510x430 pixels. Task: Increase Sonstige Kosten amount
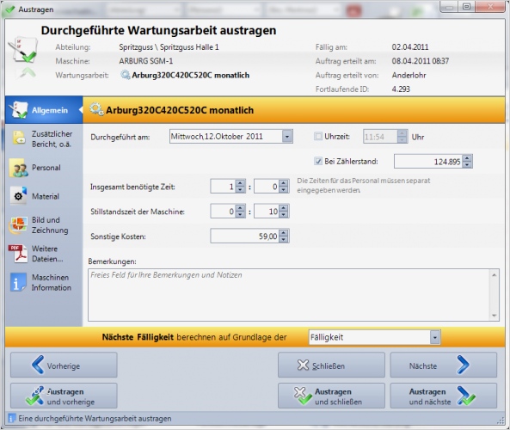click(x=284, y=233)
